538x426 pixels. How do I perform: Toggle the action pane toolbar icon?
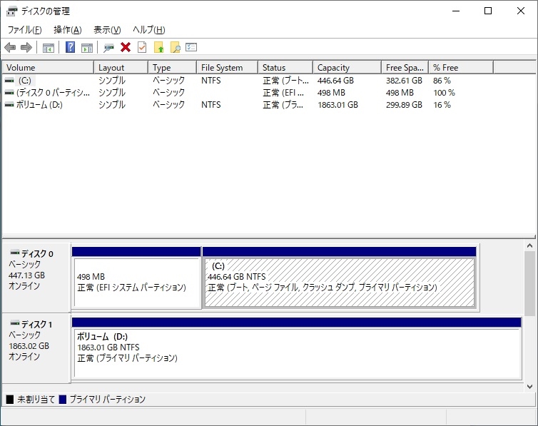click(87, 48)
